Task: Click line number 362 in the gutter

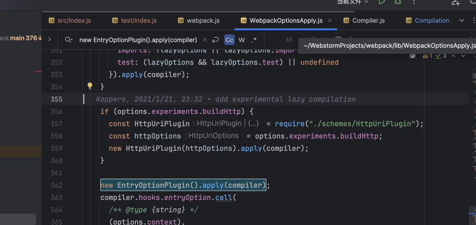Action: pyautogui.click(x=56, y=185)
